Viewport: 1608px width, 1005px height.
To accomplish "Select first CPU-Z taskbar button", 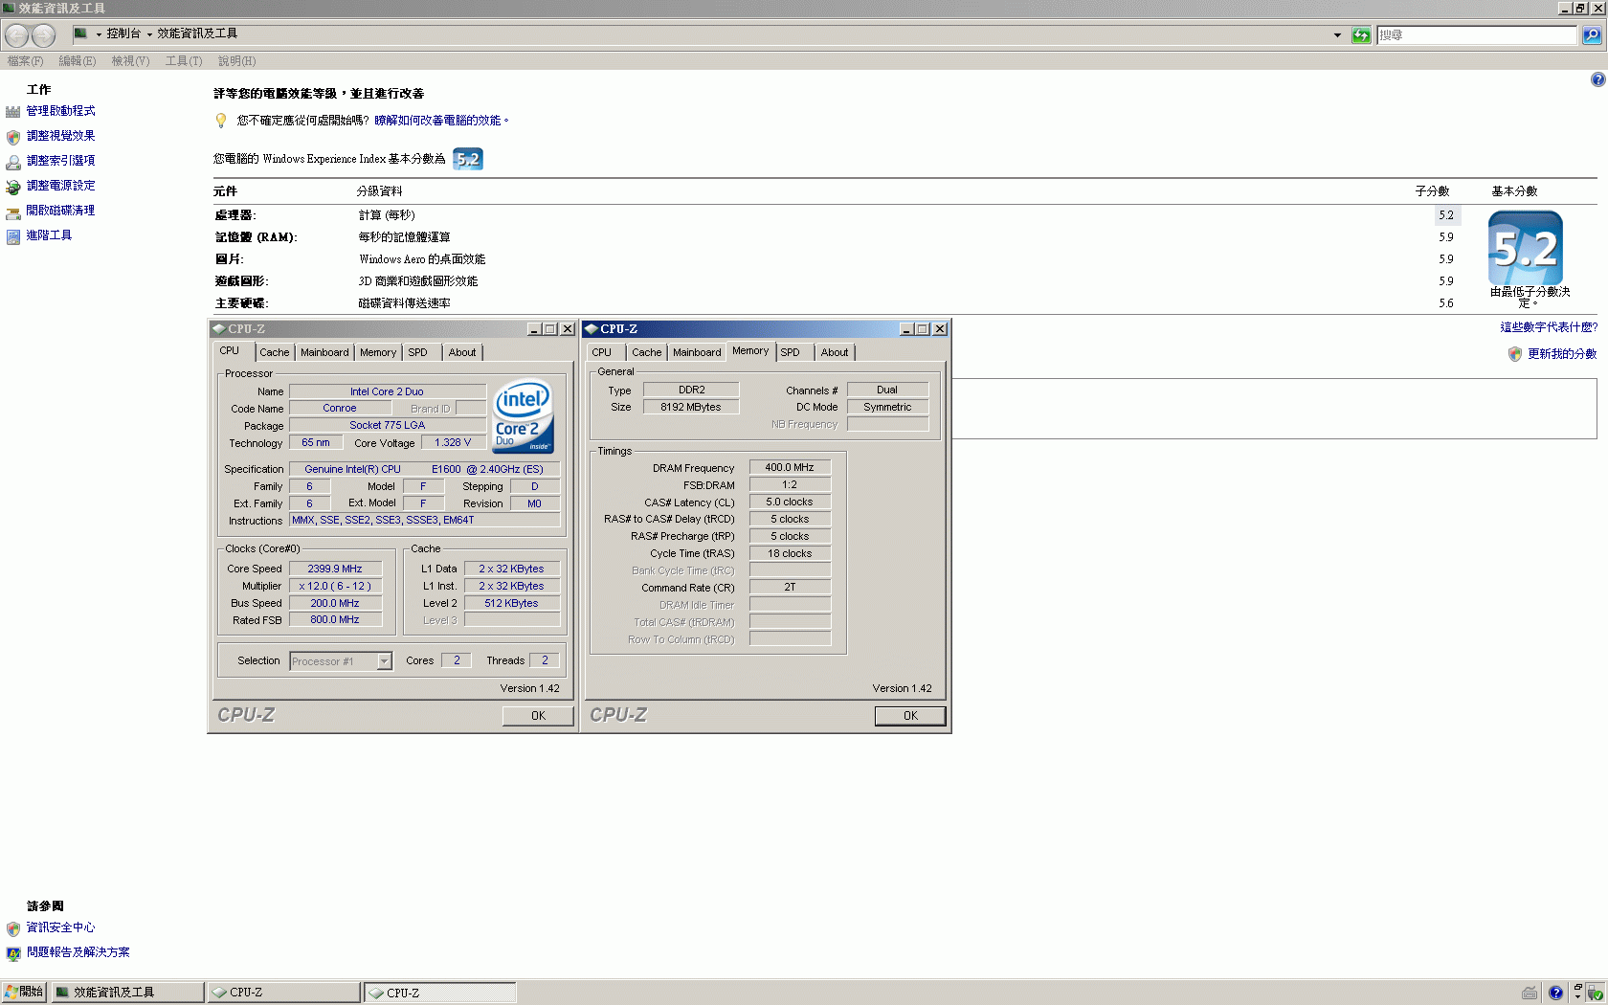I will (284, 993).
